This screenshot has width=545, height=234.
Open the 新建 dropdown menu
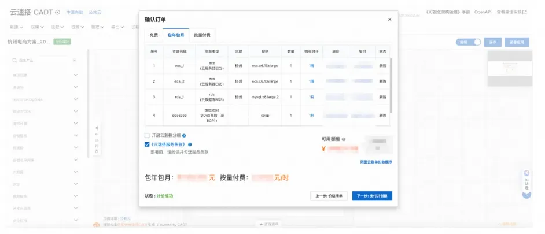pos(16,27)
